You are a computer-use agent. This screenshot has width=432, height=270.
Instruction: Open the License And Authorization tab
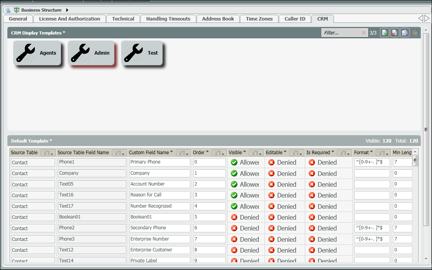point(69,19)
